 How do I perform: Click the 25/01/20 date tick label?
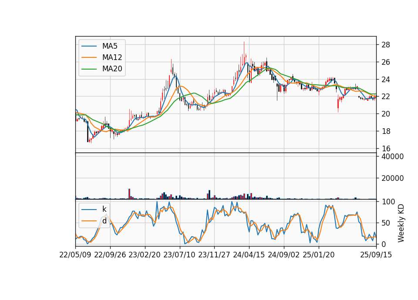point(319,255)
